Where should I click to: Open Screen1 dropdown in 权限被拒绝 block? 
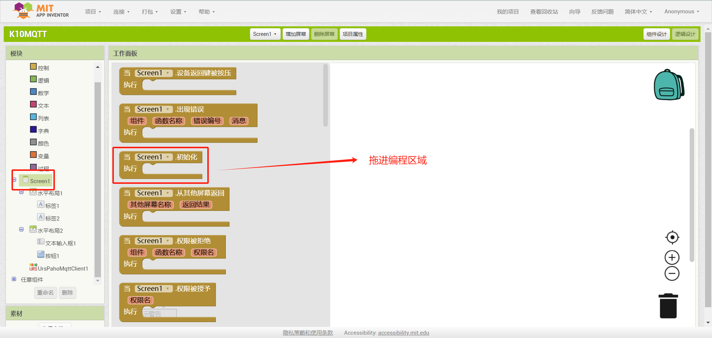(154, 241)
